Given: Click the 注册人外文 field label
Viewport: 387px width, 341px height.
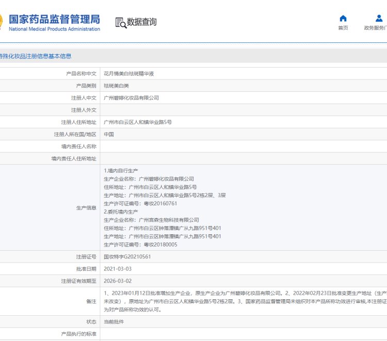Looking at the screenshot, I should click(84, 110).
